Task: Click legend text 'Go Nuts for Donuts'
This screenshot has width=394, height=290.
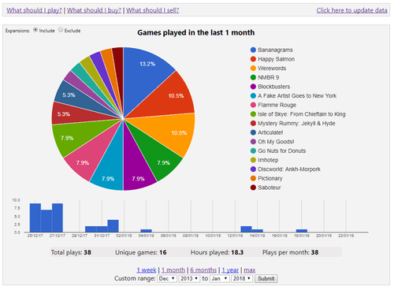Action: pyautogui.click(x=281, y=151)
